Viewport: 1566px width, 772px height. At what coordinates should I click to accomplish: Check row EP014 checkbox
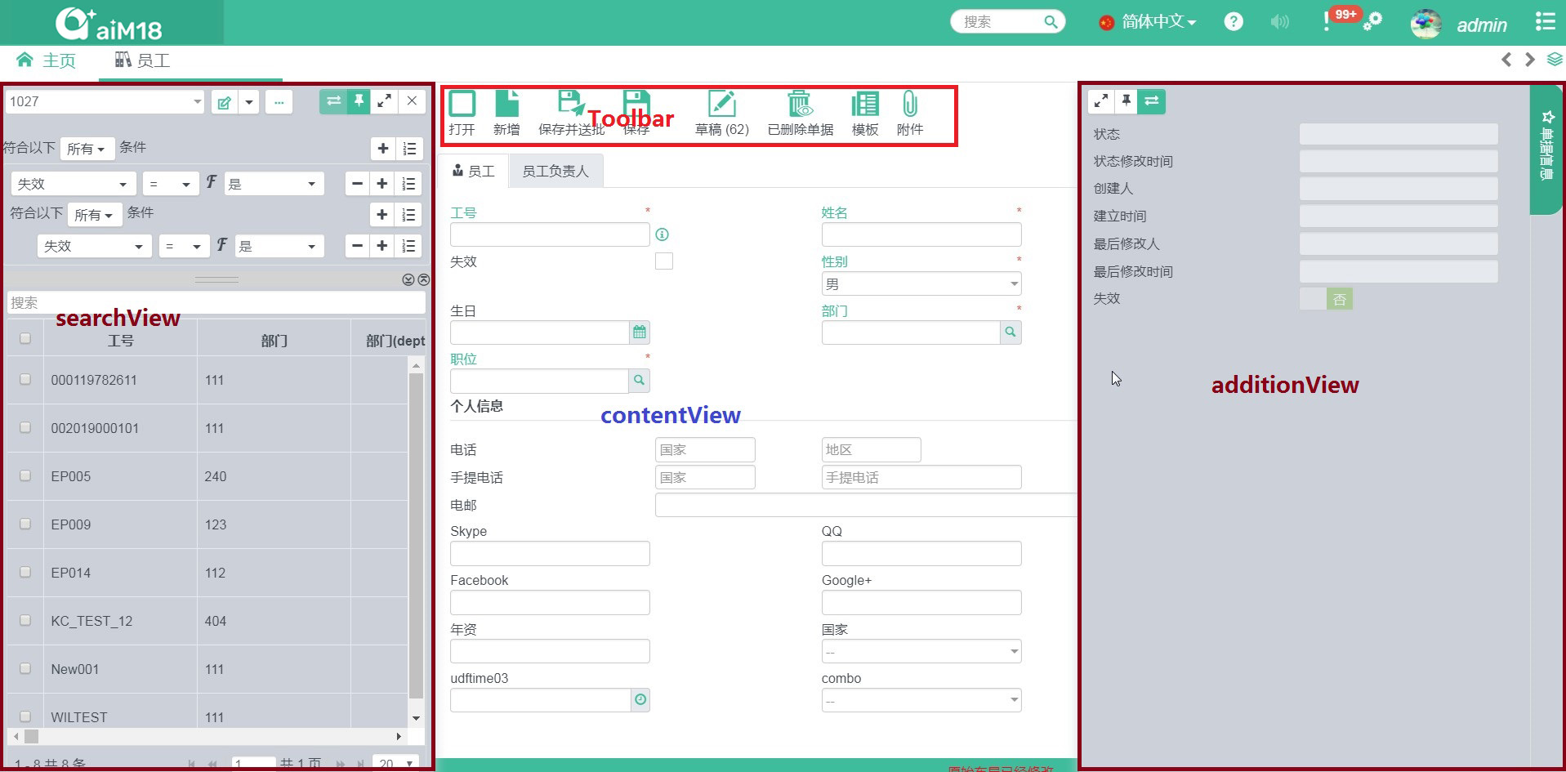(25, 572)
